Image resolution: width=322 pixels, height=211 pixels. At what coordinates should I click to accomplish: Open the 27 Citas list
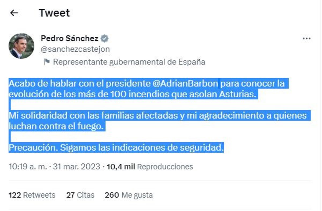(x=80, y=195)
